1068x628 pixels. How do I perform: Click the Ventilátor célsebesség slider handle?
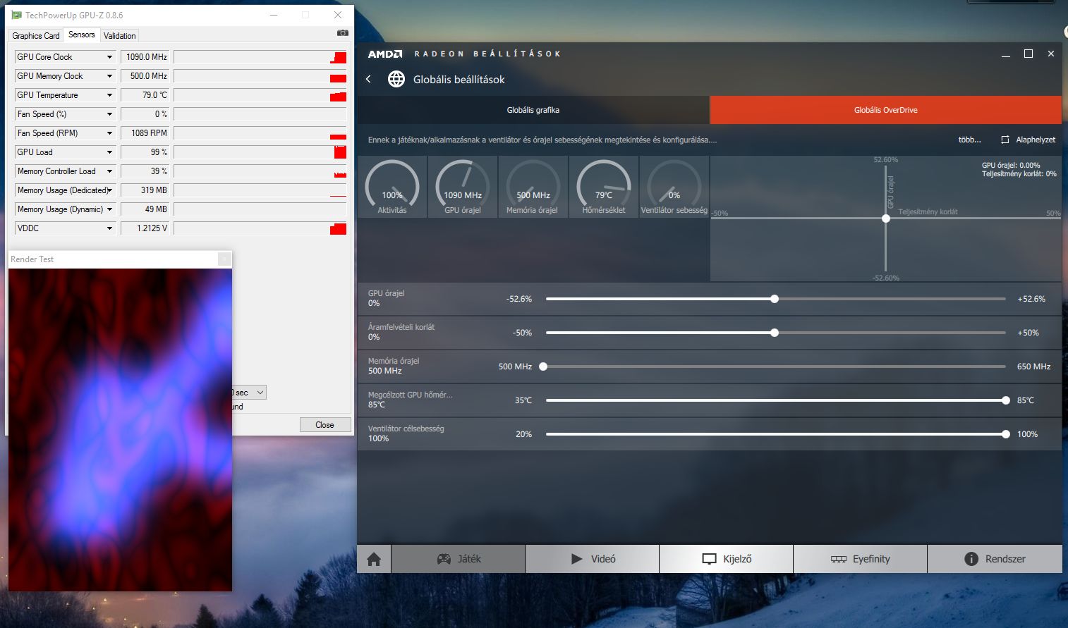1006,434
